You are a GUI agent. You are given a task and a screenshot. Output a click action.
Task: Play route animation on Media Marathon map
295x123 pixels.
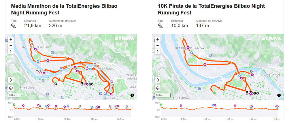[x=11, y=80]
